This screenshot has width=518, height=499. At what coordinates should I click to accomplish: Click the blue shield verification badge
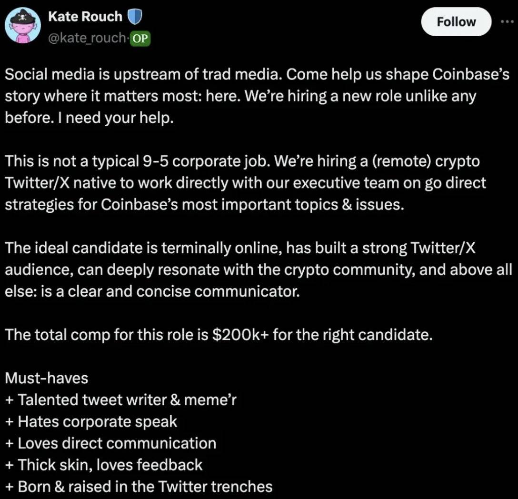(x=135, y=17)
